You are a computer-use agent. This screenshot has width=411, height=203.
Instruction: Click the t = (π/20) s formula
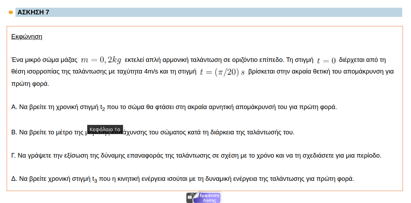click(222, 72)
